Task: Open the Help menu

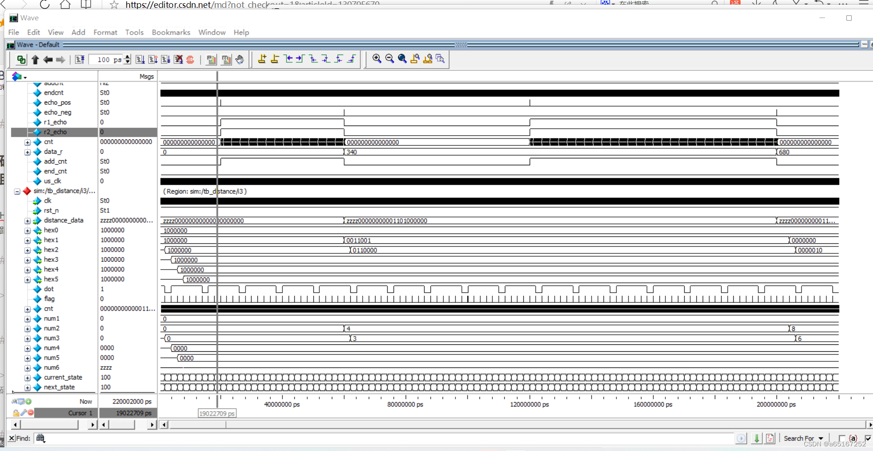Action: pos(241,32)
